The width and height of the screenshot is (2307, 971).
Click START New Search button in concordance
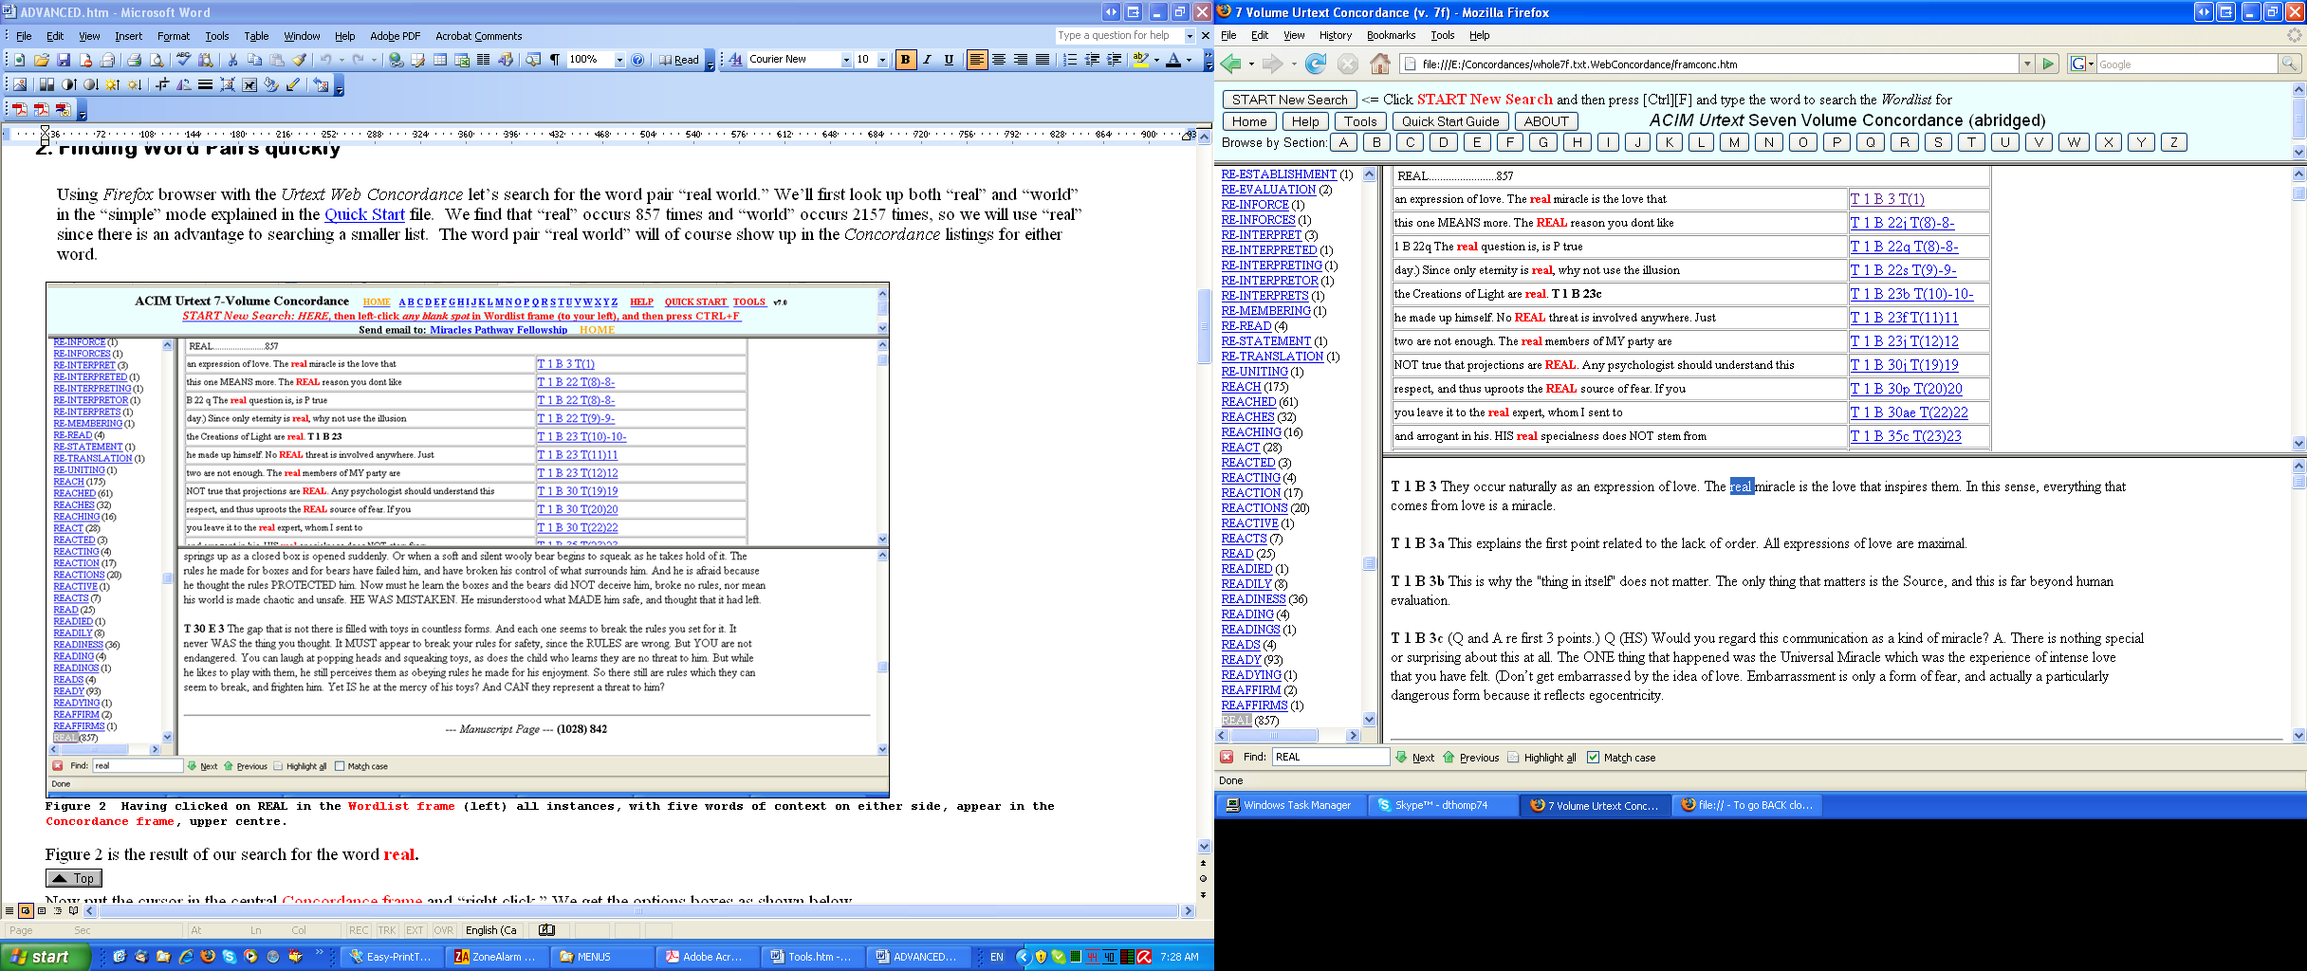pos(1289,100)
